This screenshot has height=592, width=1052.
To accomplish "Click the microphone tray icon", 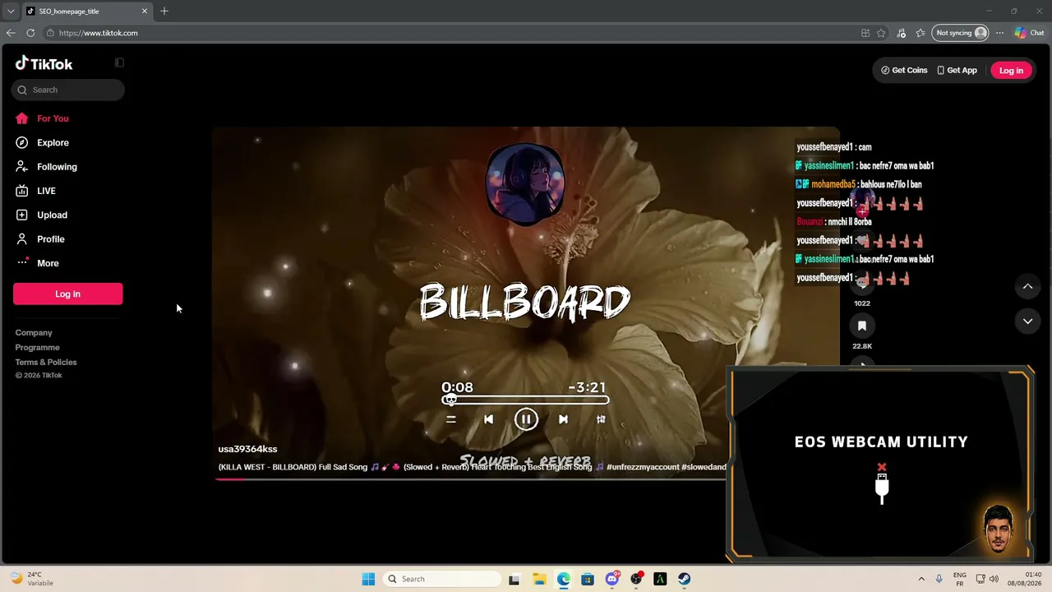I will [939, 579].
